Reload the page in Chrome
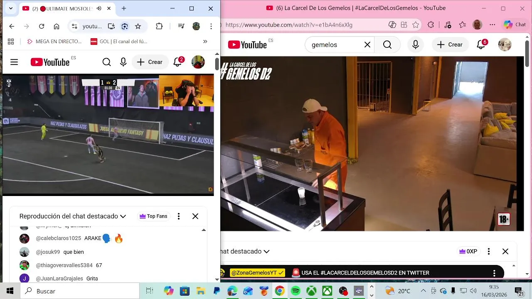532x299 pixels. [x=42, y=26]
